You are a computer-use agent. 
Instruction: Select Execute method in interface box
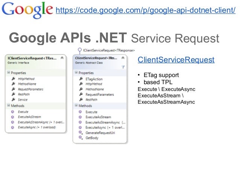click(23, 112)
